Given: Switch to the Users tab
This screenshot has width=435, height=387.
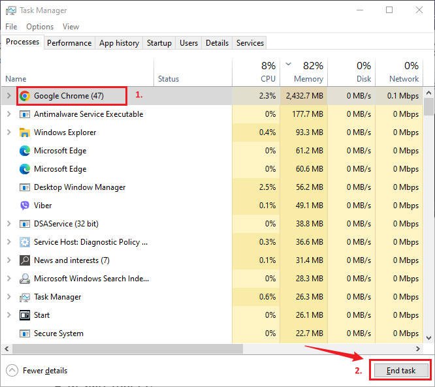Looking at the screenshot, I should click(x=189, y=43).
